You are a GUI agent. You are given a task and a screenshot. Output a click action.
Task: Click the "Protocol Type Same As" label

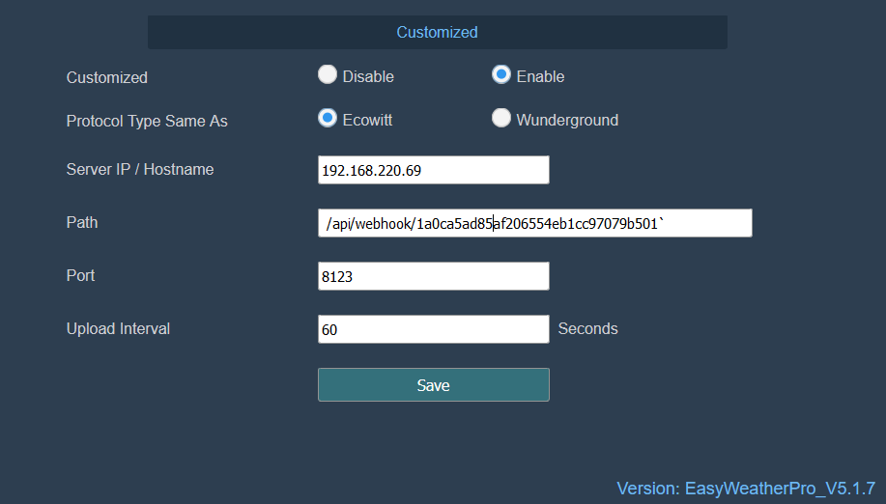[x=147, y=122]
